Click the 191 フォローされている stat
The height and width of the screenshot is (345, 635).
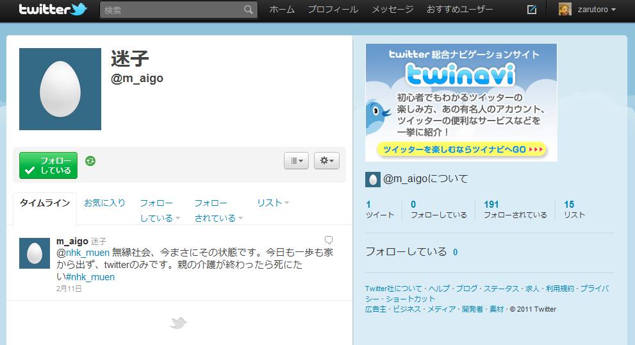point(515,209)
